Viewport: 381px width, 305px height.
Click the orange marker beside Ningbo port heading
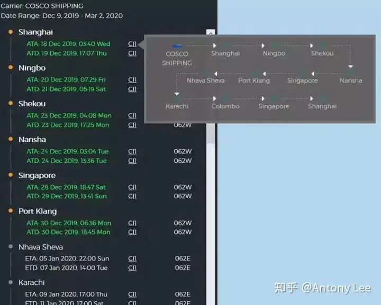[11, 68]
